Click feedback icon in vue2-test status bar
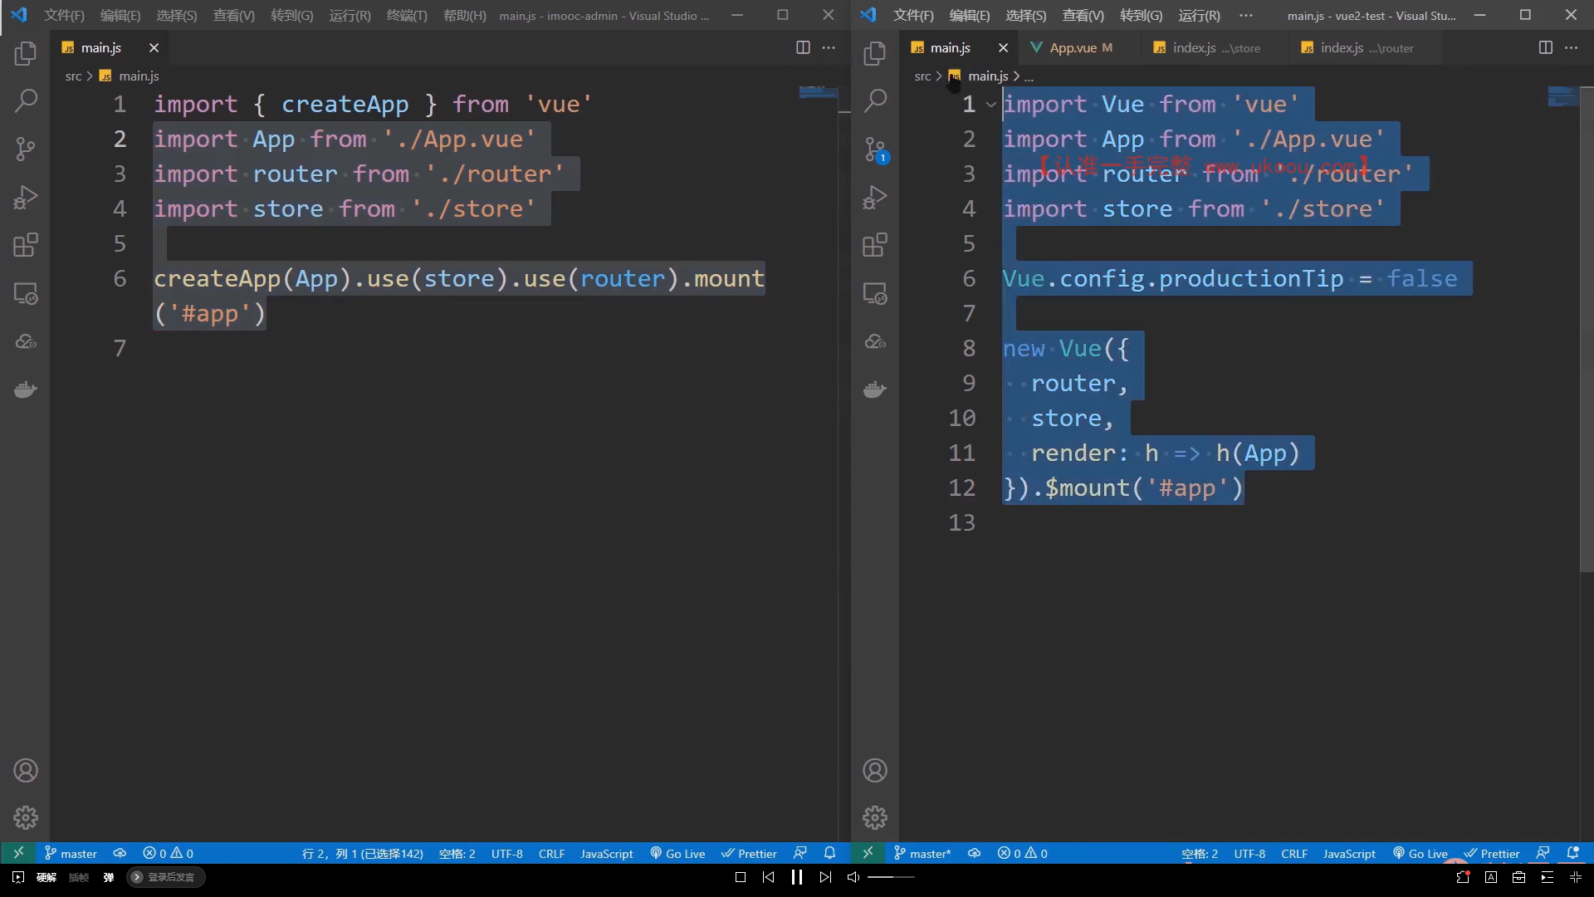The image size is (1594, 897). [1543, 853]
